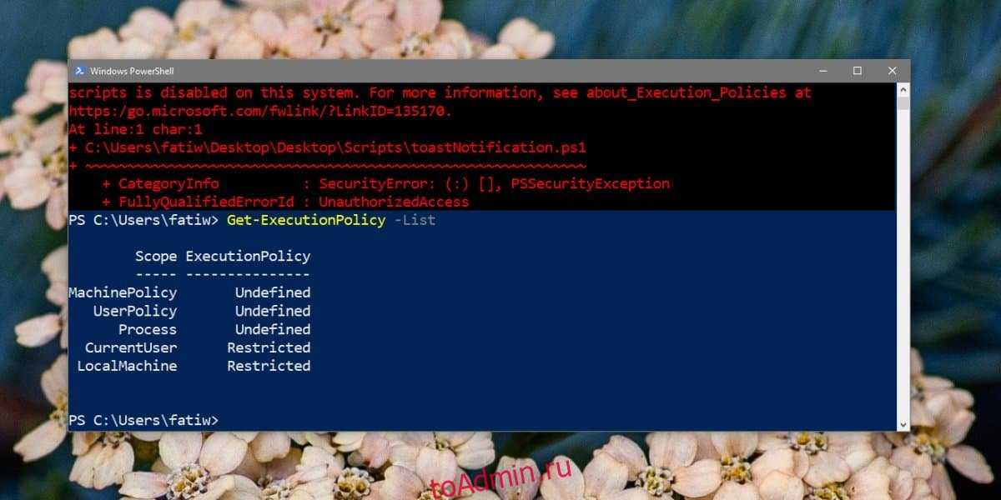Close the Windows PowerShell window
The width and height of the screenshot is (1001, 500).
click(893, 71)
